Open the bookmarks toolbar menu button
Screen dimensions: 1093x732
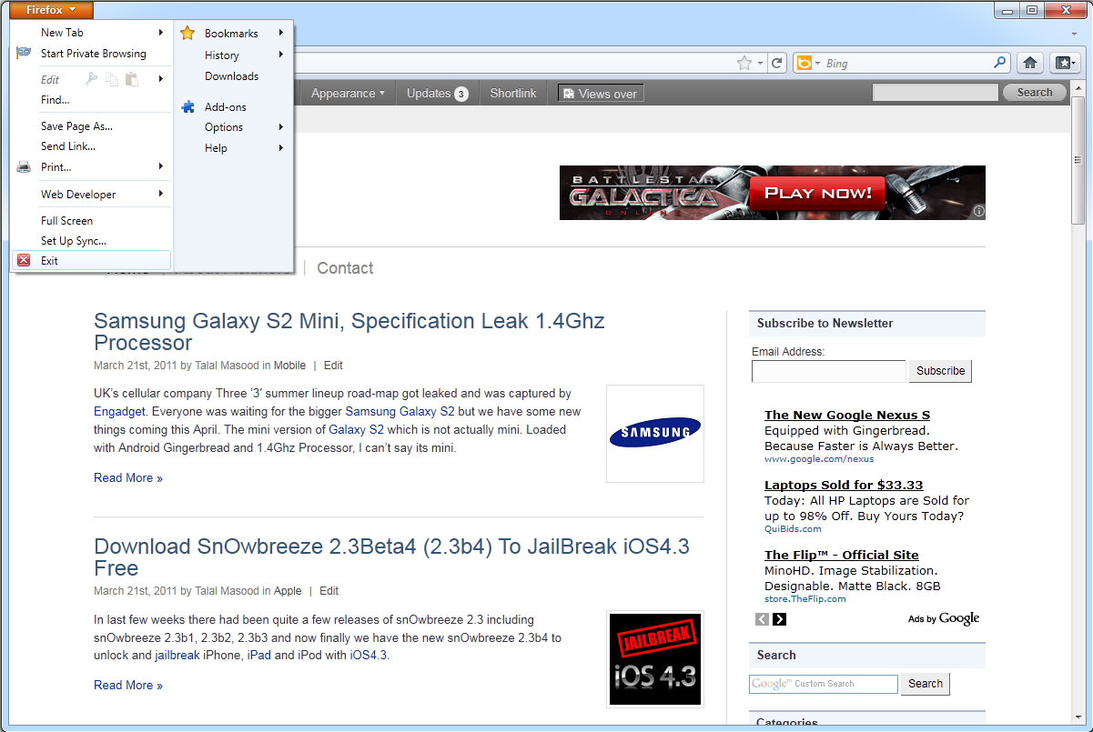click(1063, 63)
